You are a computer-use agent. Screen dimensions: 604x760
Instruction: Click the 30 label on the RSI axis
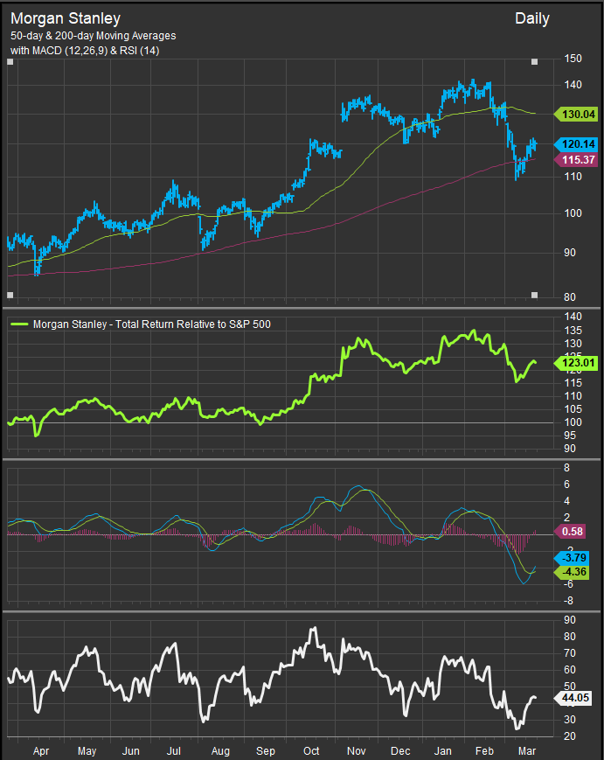(x=570, y=720)
